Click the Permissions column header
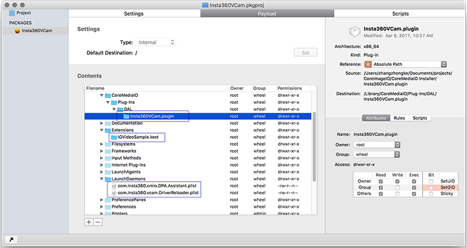The height and width of the screenshot is (248, 467). (293, 89)
